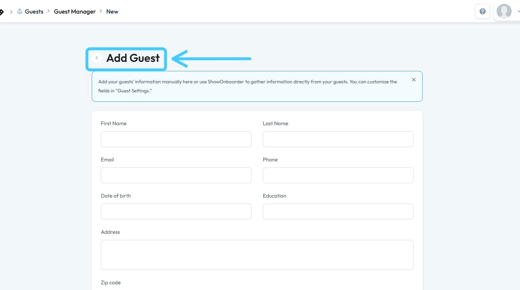The image size is (520, 290).
Task: Click the people icon beside Guests breadcrumb
Action: [20, 12]
